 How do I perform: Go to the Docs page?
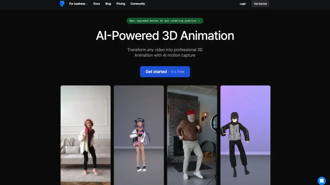click(x=97, y=4)
